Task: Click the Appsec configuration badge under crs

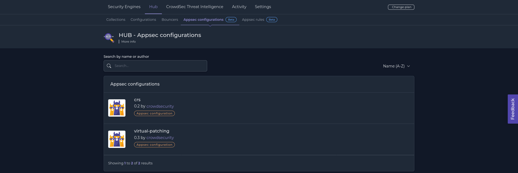Action: [x=154, y=113]
